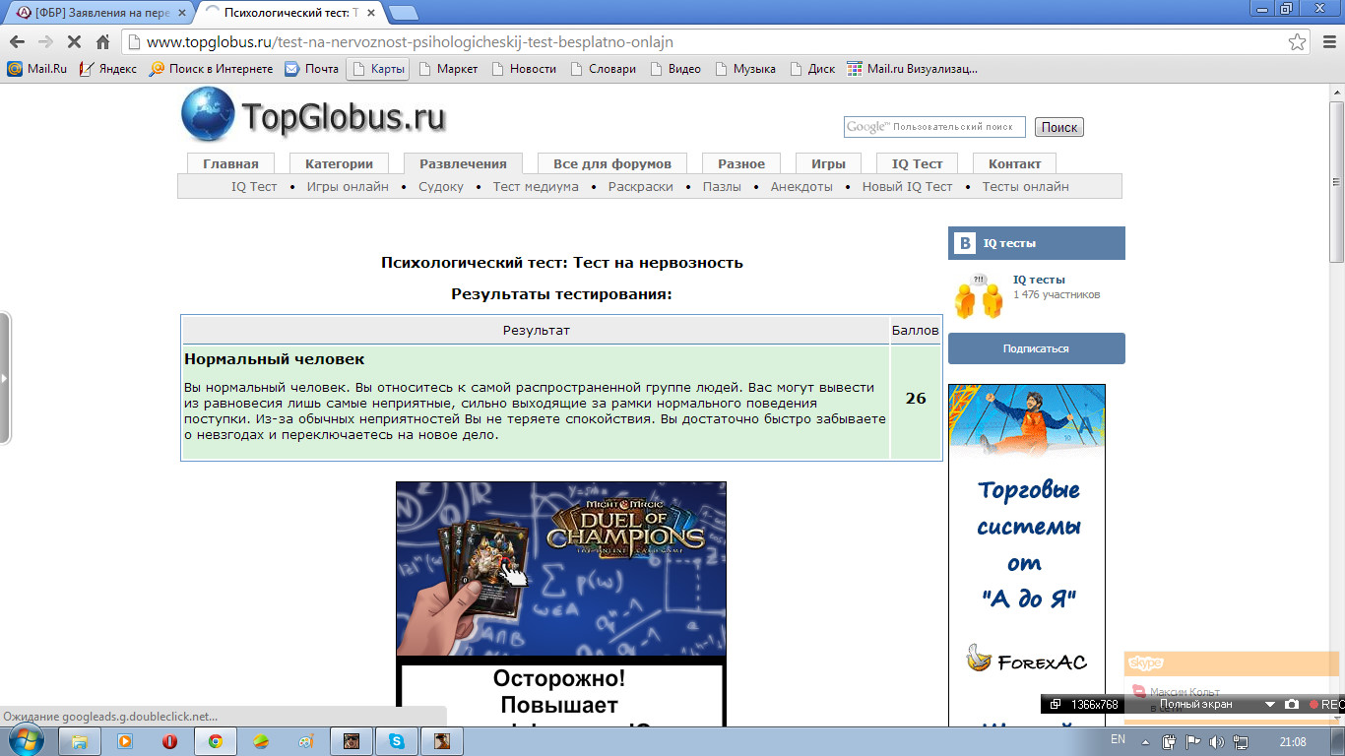
Task: Open the Поиск в Интернете bookmark
Action: click(211, 69)
